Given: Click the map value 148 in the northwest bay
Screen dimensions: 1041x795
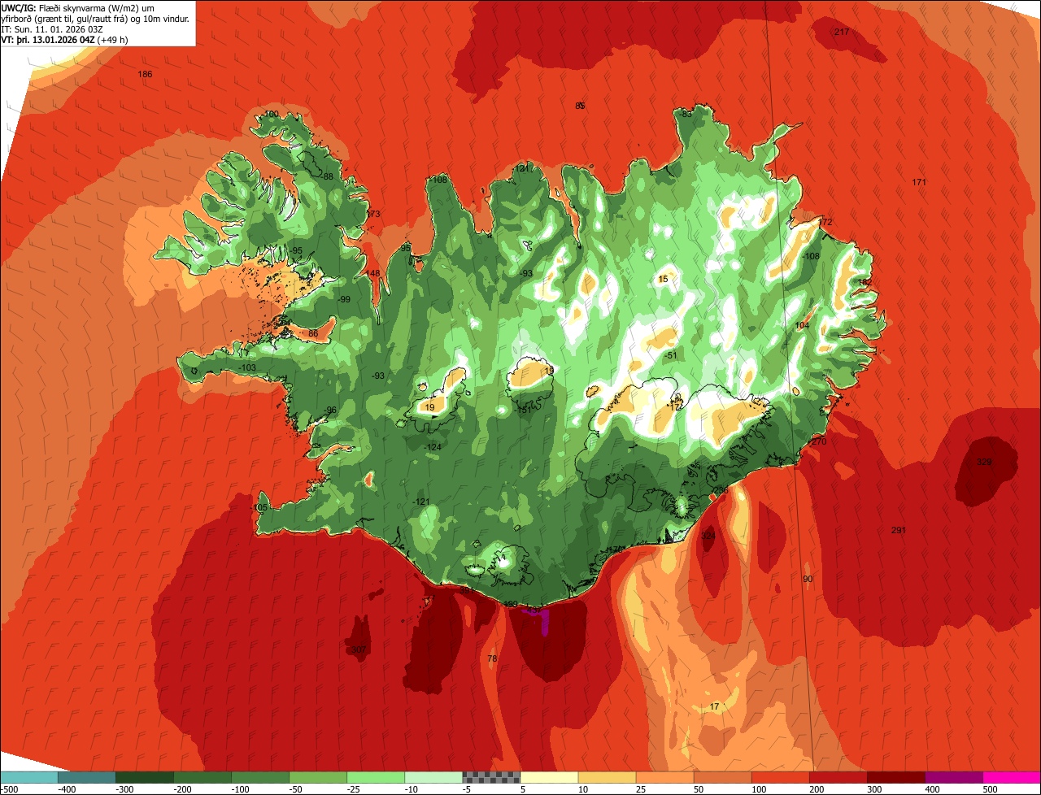Looking at the screenshot, I should point(372,273).
